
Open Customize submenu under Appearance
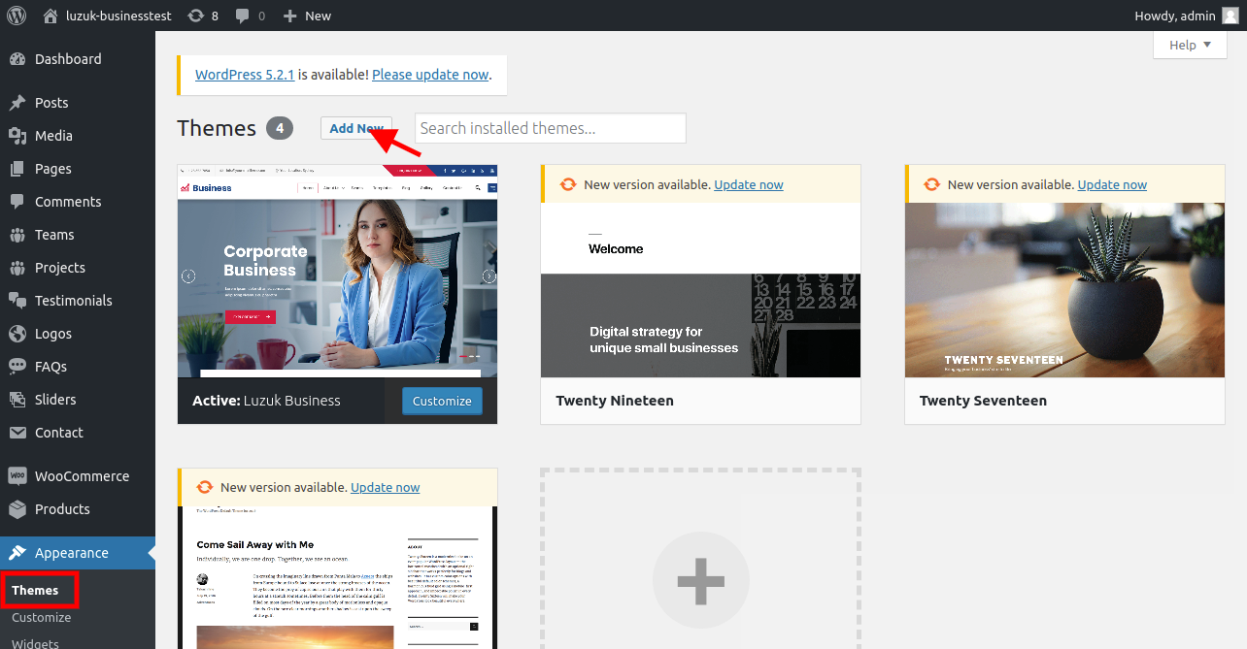(41, 617)
